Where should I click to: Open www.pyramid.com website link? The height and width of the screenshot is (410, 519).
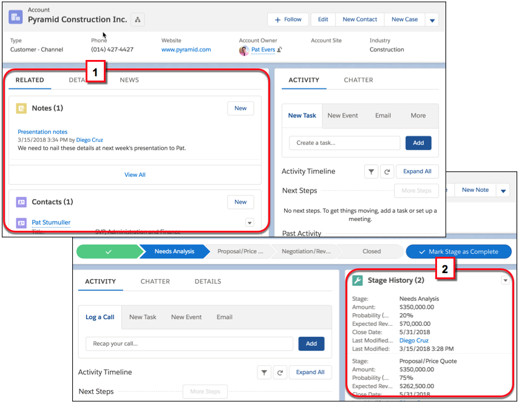(x=186, y=50)
